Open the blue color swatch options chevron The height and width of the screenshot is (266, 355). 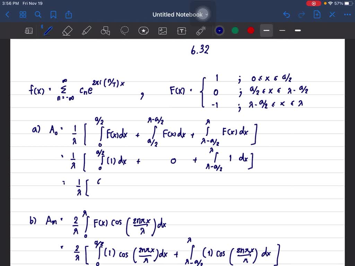point(219,30)
